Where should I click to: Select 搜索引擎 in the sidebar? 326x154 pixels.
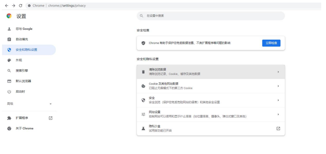pos(29,71)
